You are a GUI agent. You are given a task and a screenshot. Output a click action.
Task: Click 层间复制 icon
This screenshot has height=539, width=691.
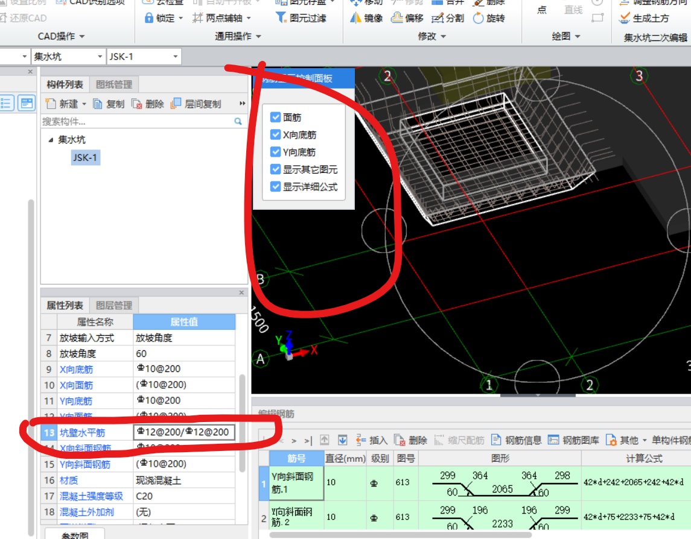[x=176, y=104]
